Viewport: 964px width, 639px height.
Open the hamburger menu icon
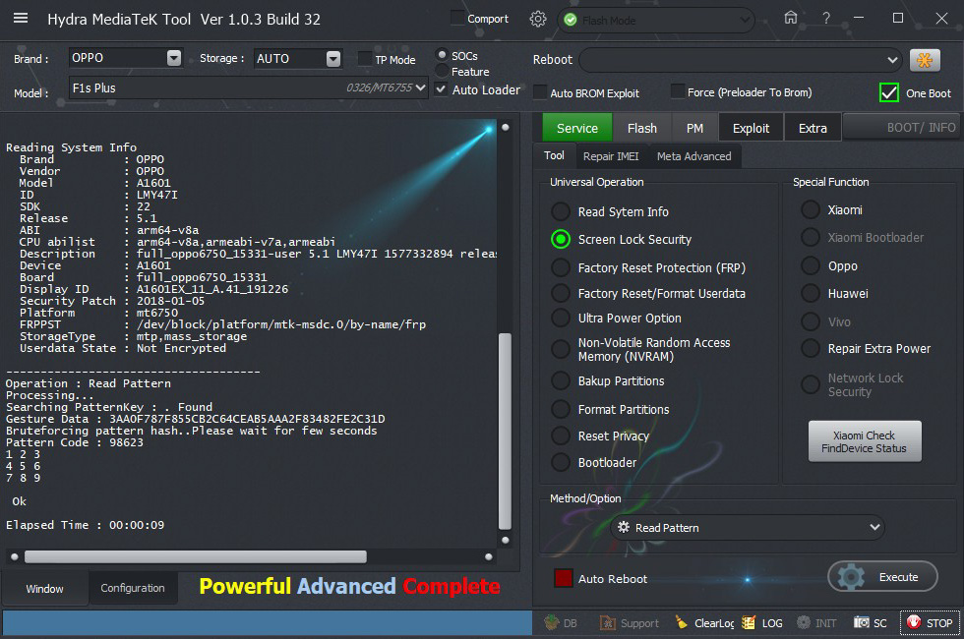click(21, 19)
